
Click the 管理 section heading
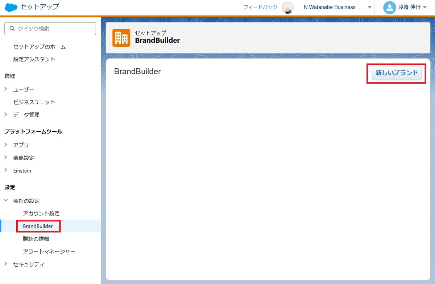click(x=10, y=76)
